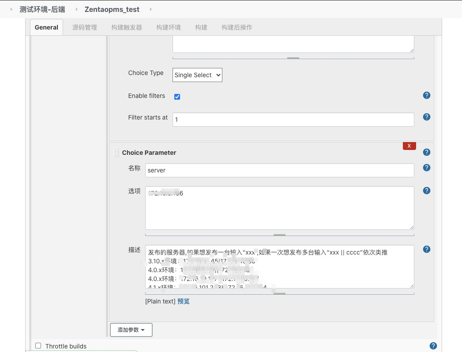Click the Choice Parameter heading text
Viewport: 462px width, 352px height.
click(149, 153)
